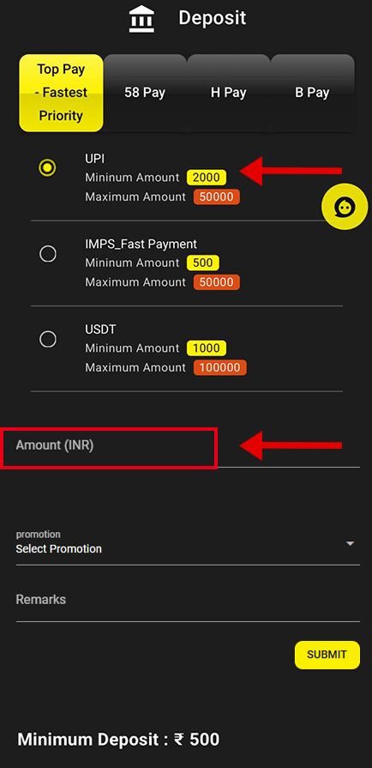Click the SUBMIT button
The width and height of the screenshot is (372, 768).
tap(327, 655)
